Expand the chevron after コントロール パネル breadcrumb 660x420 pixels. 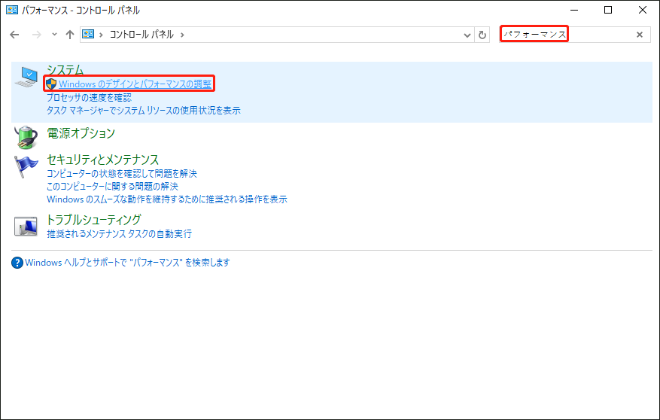point(182,35)
